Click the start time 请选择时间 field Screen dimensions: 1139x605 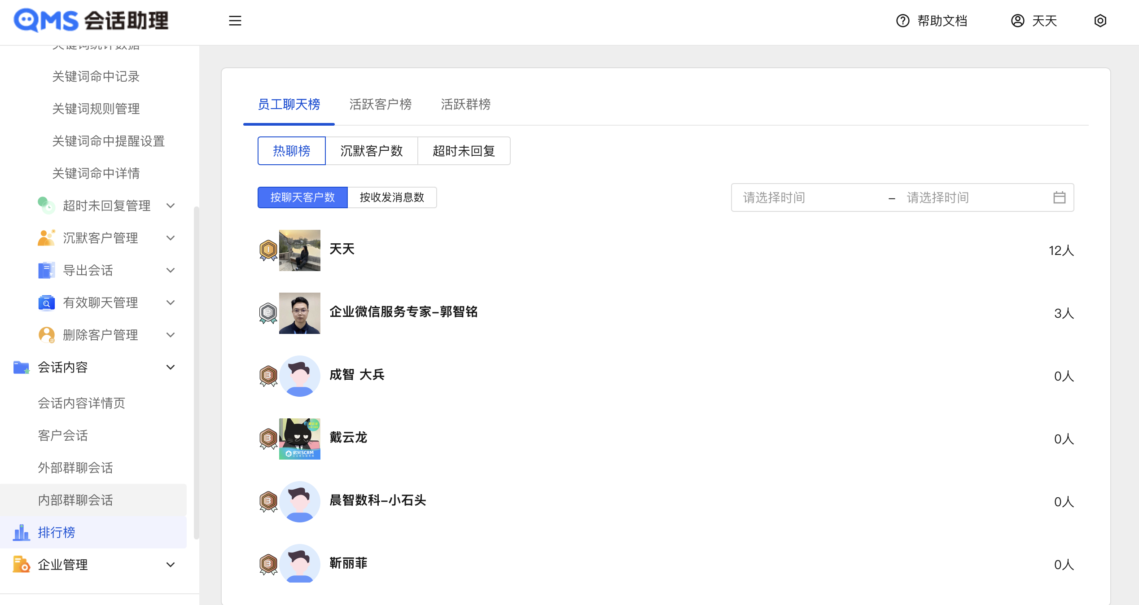click(810, 197)
